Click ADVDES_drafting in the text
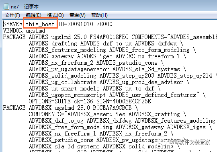Screen dimensions: 217x152 [x=53, y=43]
